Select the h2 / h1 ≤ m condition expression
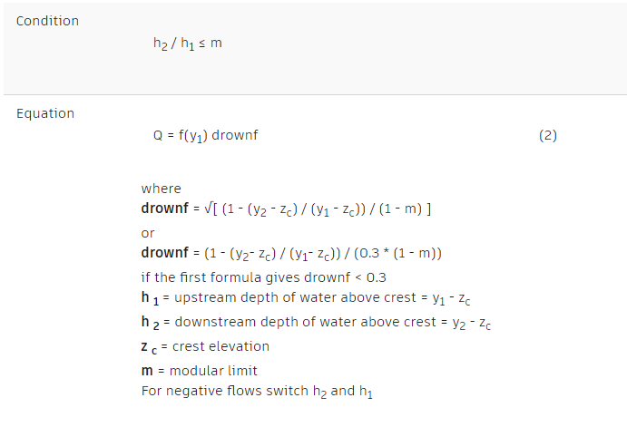 [x=187, y=44]
